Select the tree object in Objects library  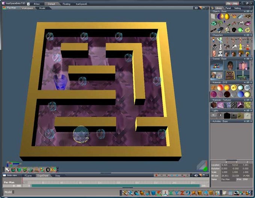(x=220, y=24)
